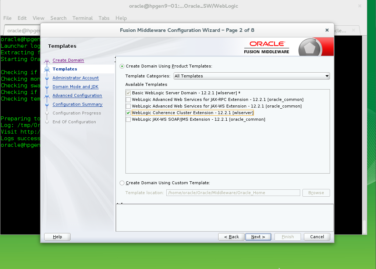Click the Next button
This screenshot has height=269, width=376.
[258, 237]
